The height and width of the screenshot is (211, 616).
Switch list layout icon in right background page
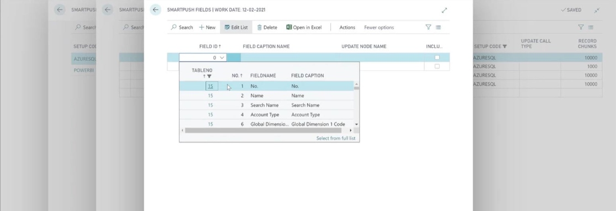[591, 27]
